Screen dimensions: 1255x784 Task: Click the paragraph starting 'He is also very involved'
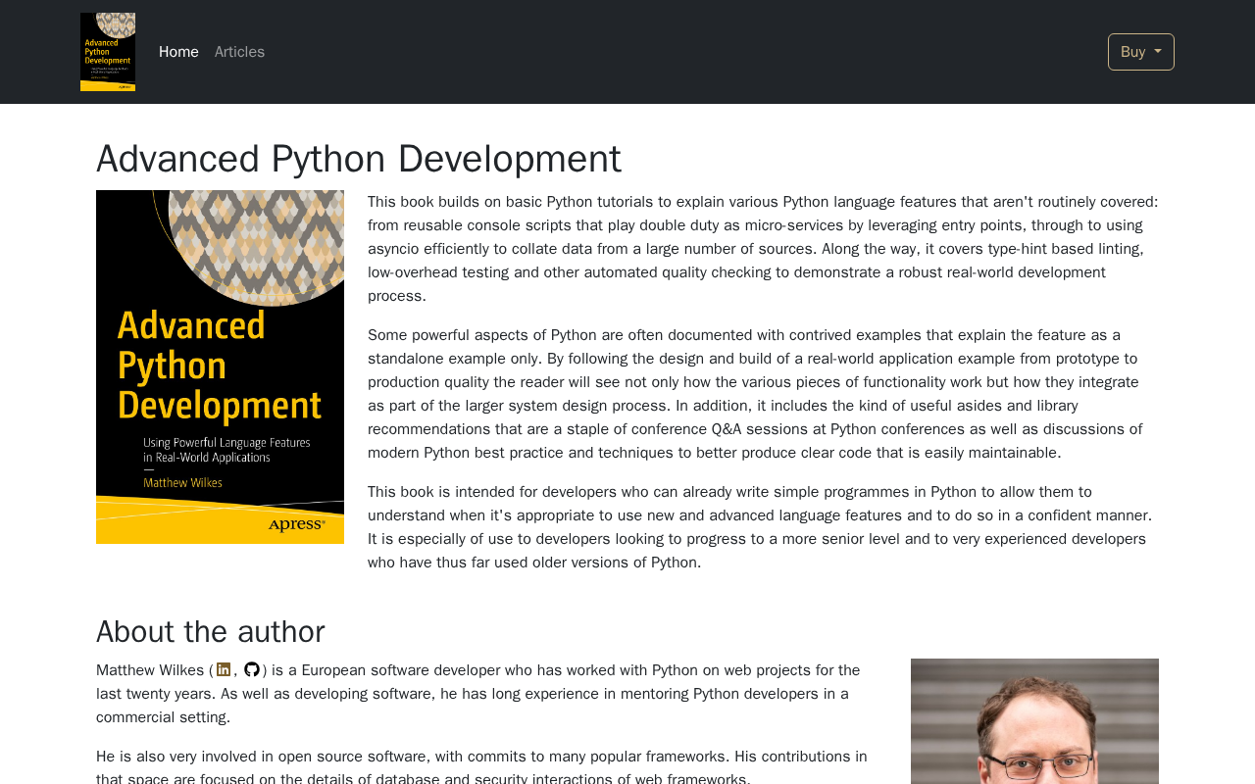point(482,765)
